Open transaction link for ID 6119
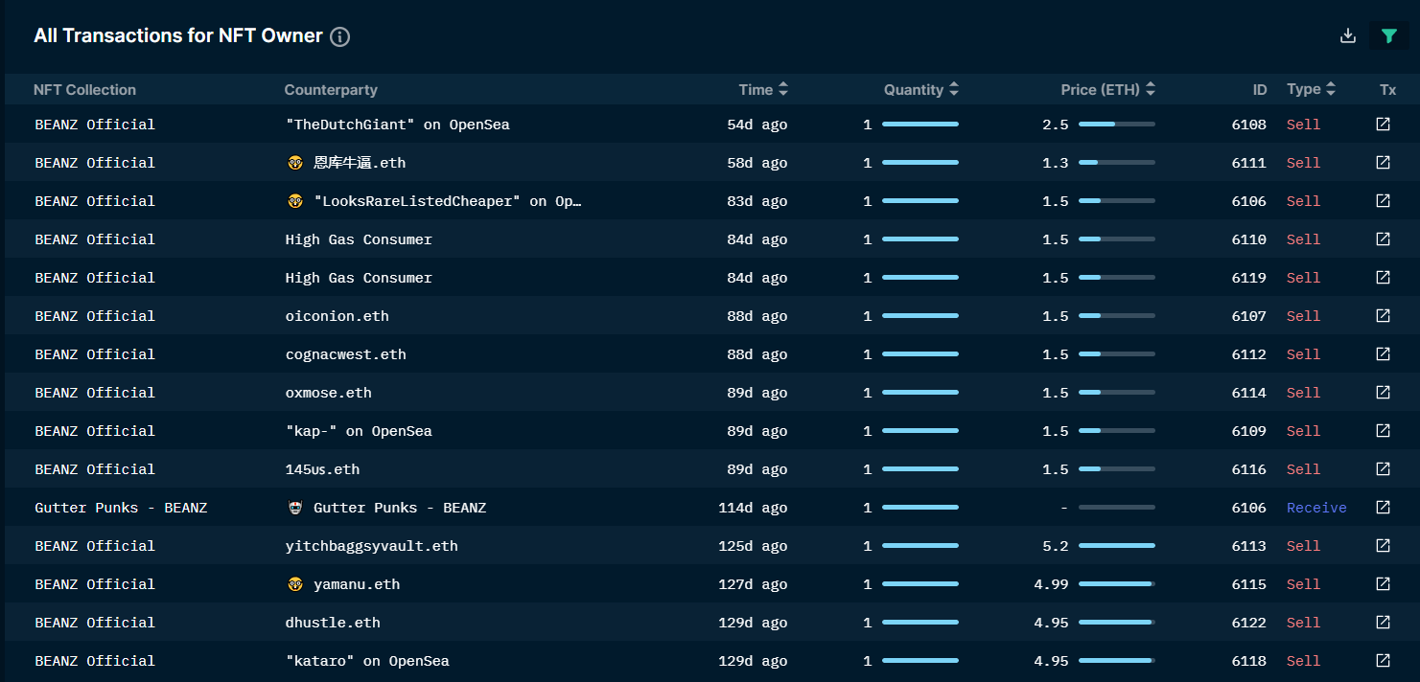1420x682 pixels. [x=1383, y=278]
